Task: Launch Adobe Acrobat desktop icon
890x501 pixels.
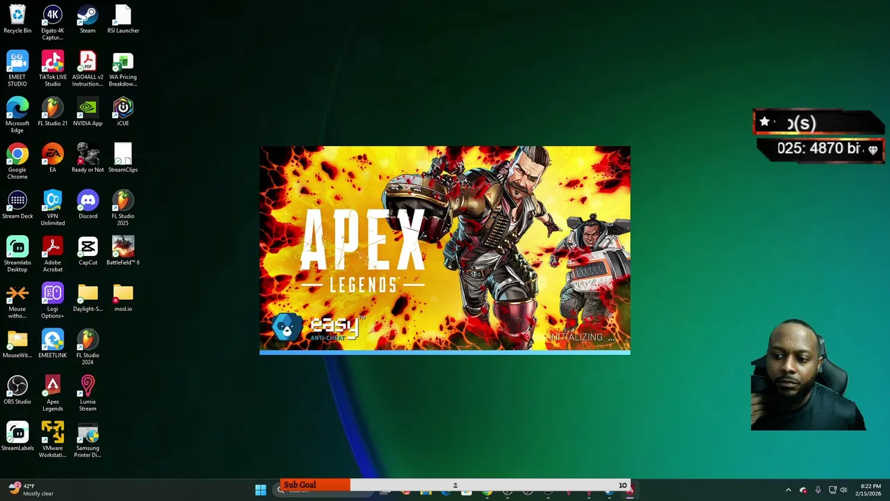Action: 52,254
